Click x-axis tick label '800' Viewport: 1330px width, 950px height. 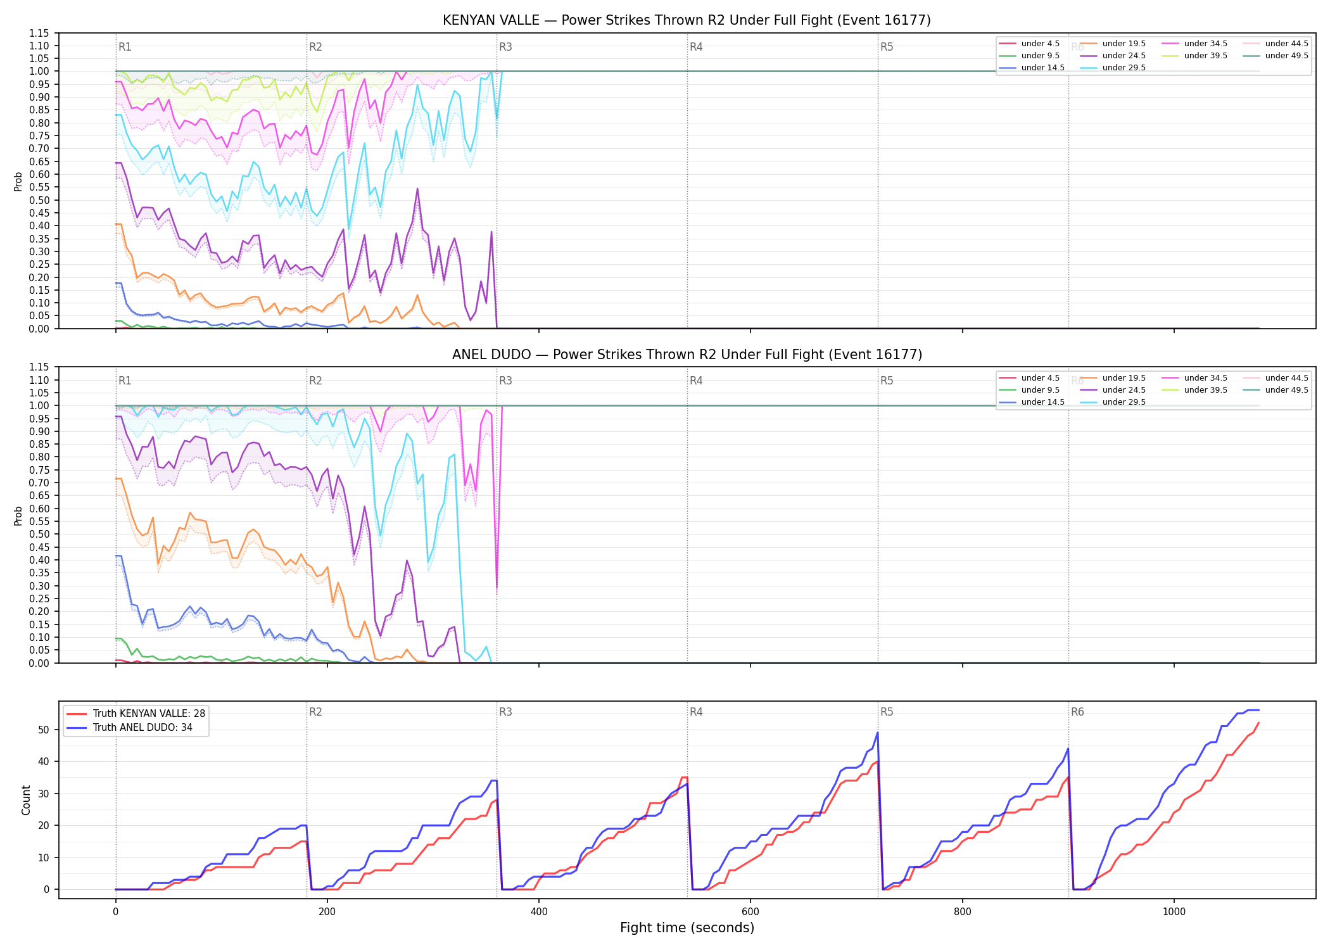coord(962,912)
